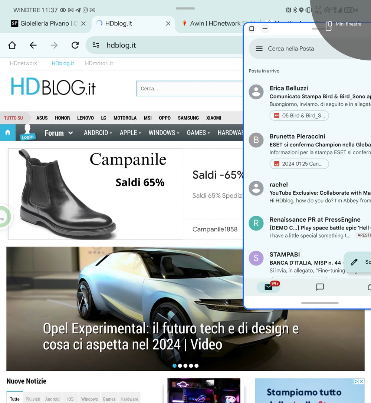Close the Stampiamo tutto ad with the X
Image resolution: width=371 pixels, height=403 pixels.
[361, 381]
